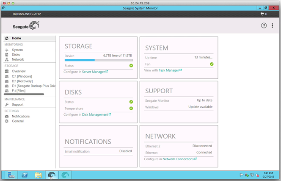Click the SUPPORT card heading
This screenshot has height=181, width=281.
pyautogui.click(x=159, y=91)
